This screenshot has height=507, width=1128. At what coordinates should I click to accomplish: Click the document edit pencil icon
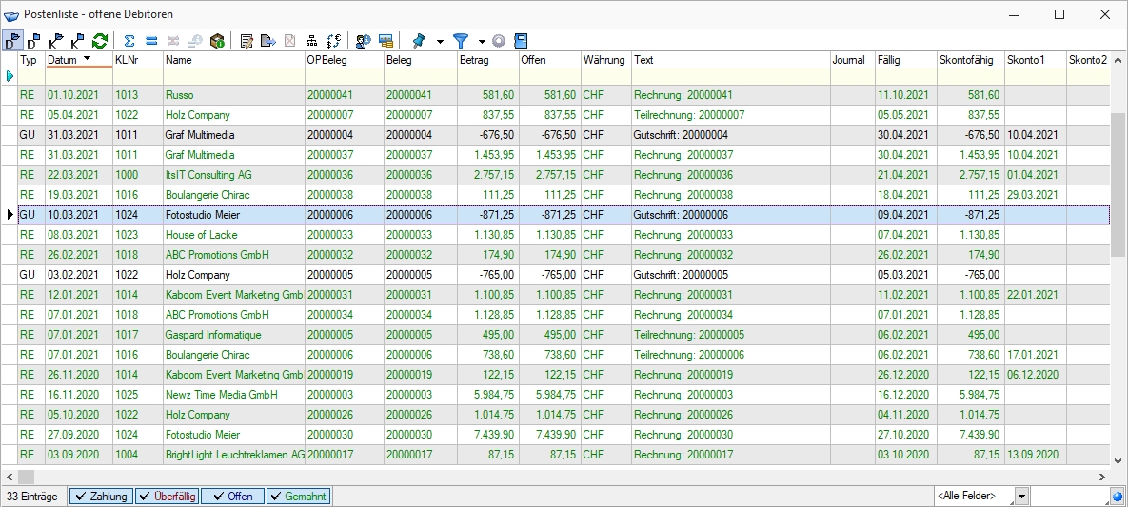(x=247, y=41)
